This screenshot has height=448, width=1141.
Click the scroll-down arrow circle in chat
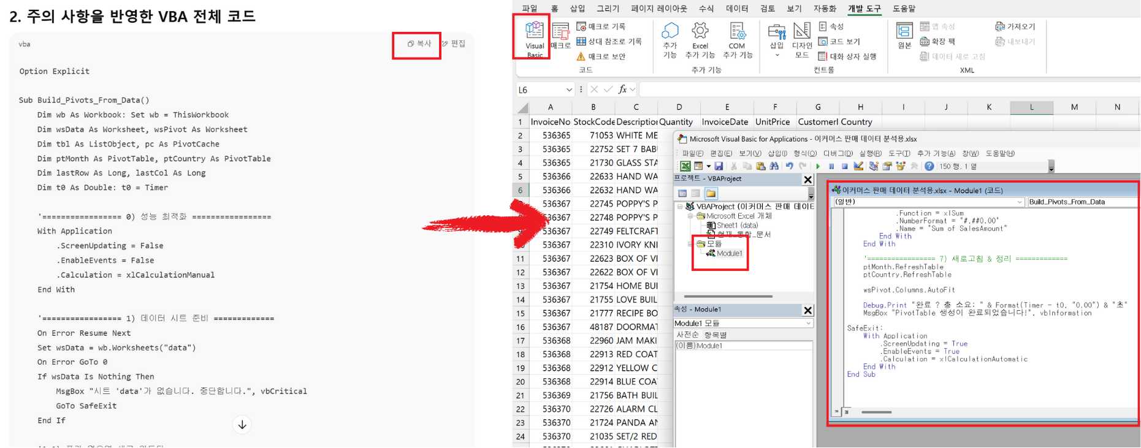point(242,425)
